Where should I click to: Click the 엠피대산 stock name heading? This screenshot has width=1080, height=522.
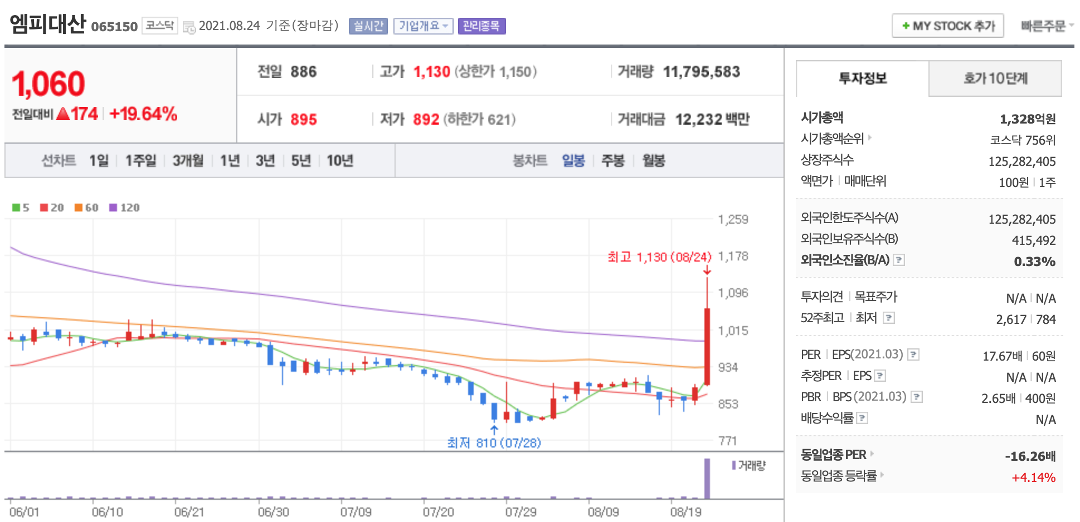pyautogui.click(x=48, y=24)
